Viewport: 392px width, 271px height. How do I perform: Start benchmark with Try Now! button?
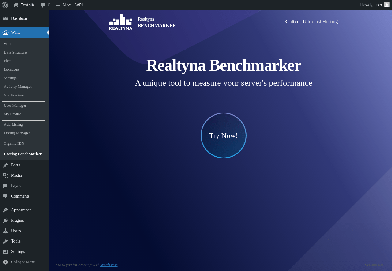[224, 135]
